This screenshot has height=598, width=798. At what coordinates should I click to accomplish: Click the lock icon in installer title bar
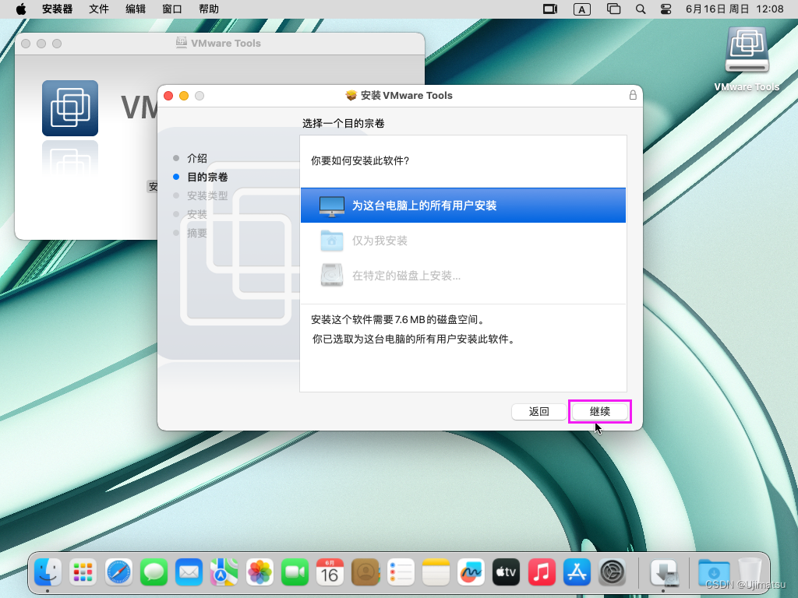[633, 95]
